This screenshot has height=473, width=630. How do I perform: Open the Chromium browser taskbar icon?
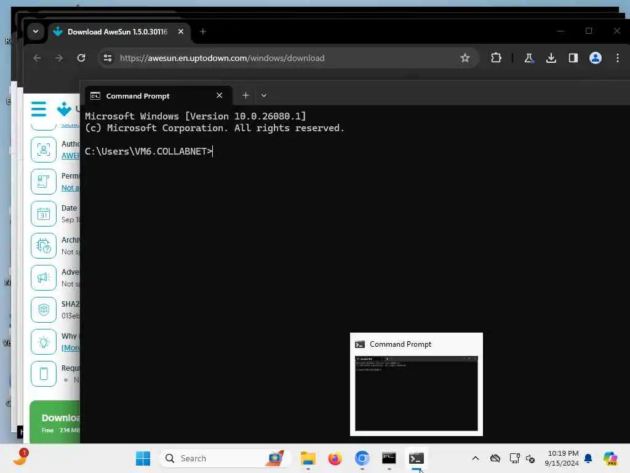(362, 458)
